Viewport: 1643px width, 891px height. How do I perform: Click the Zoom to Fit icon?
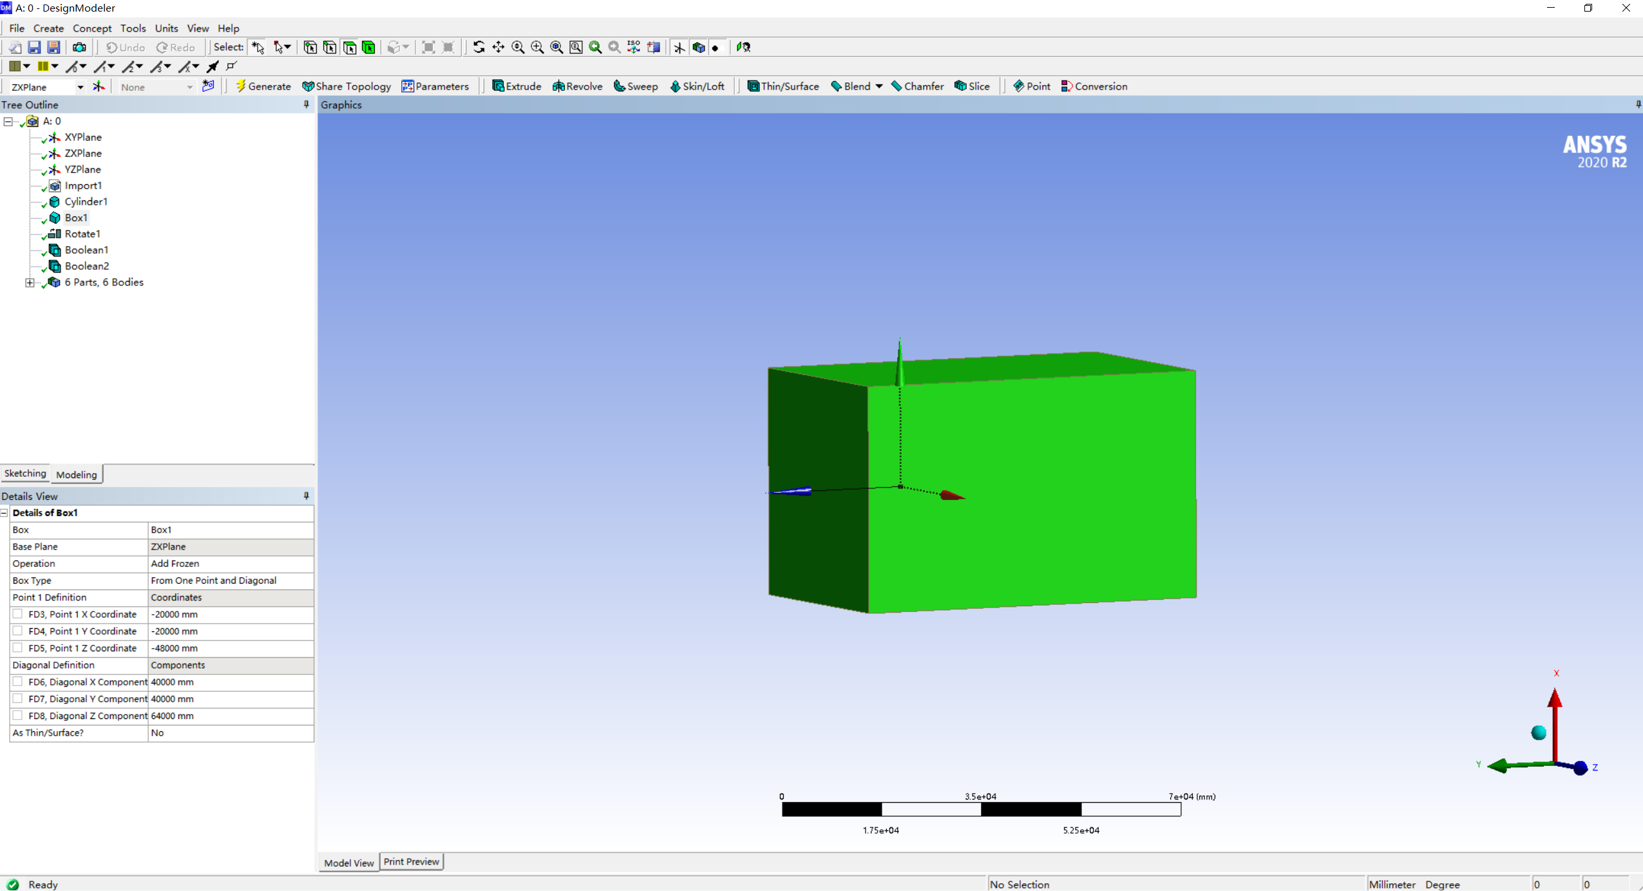556,47
